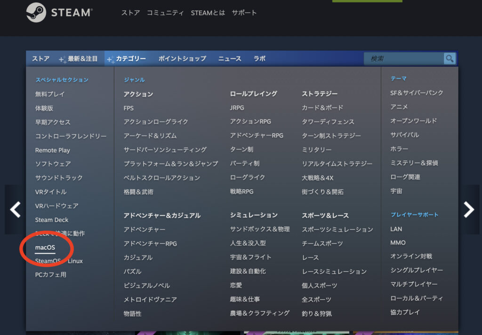
Task: Go to previous carousel item arrow
Action: coord(16,209)
